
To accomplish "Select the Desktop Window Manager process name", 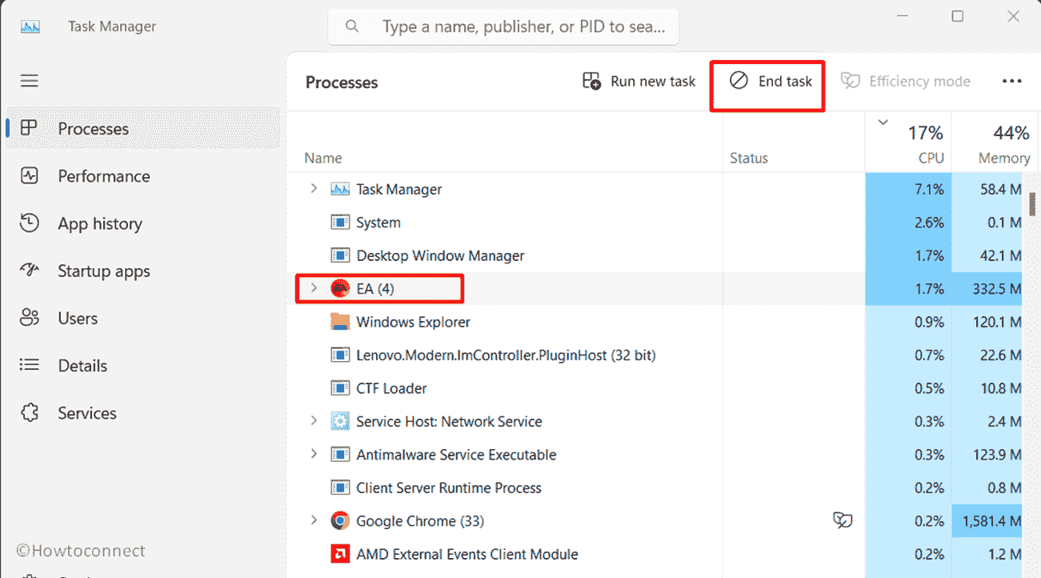I will [440, 255].
